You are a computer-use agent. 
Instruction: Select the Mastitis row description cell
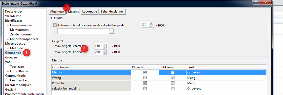[x=91, y=72]
